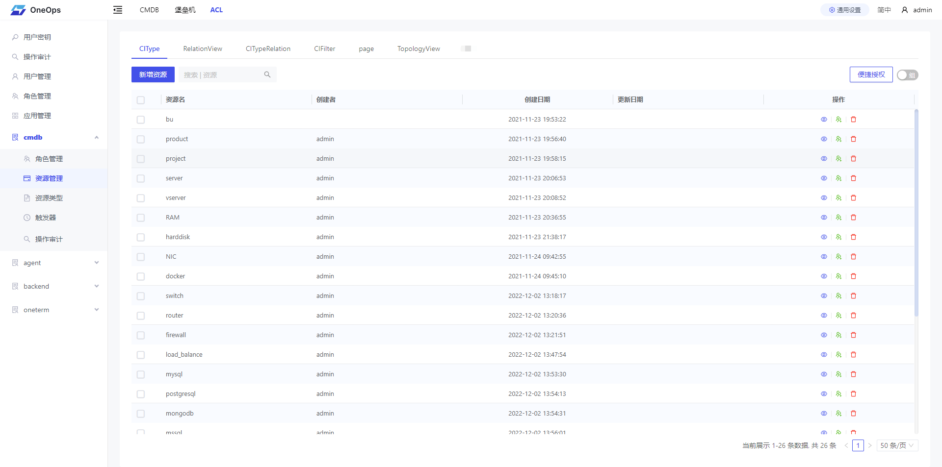Image resolution: width=942 pixels, height=467 pixels.
Task: Click the search magnifier icon
Action: pyautogui.click(x=267, y=74)
